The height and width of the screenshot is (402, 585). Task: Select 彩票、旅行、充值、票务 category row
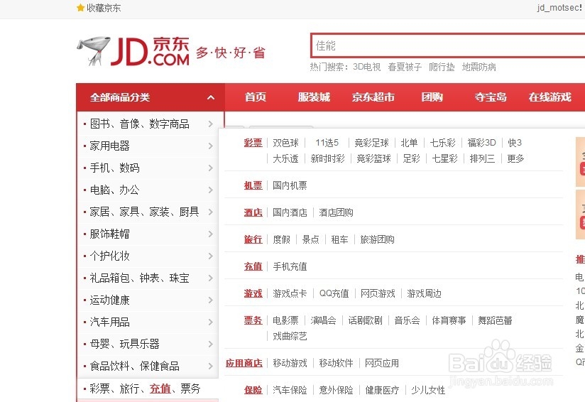145,389
